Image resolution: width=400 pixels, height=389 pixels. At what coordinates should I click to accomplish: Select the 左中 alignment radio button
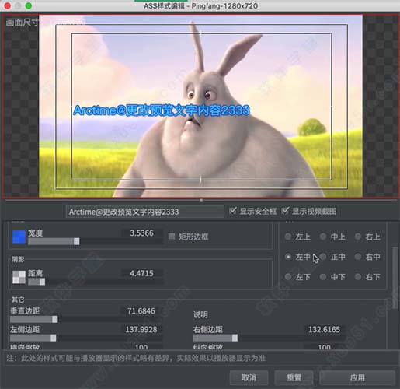(288, 257)
